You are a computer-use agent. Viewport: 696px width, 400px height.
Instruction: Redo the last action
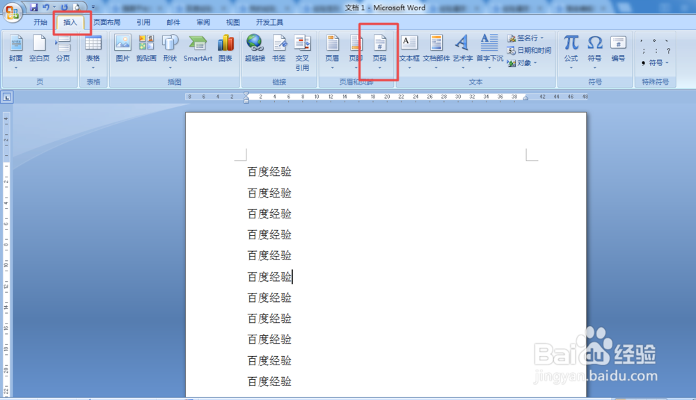coord(64,7)
